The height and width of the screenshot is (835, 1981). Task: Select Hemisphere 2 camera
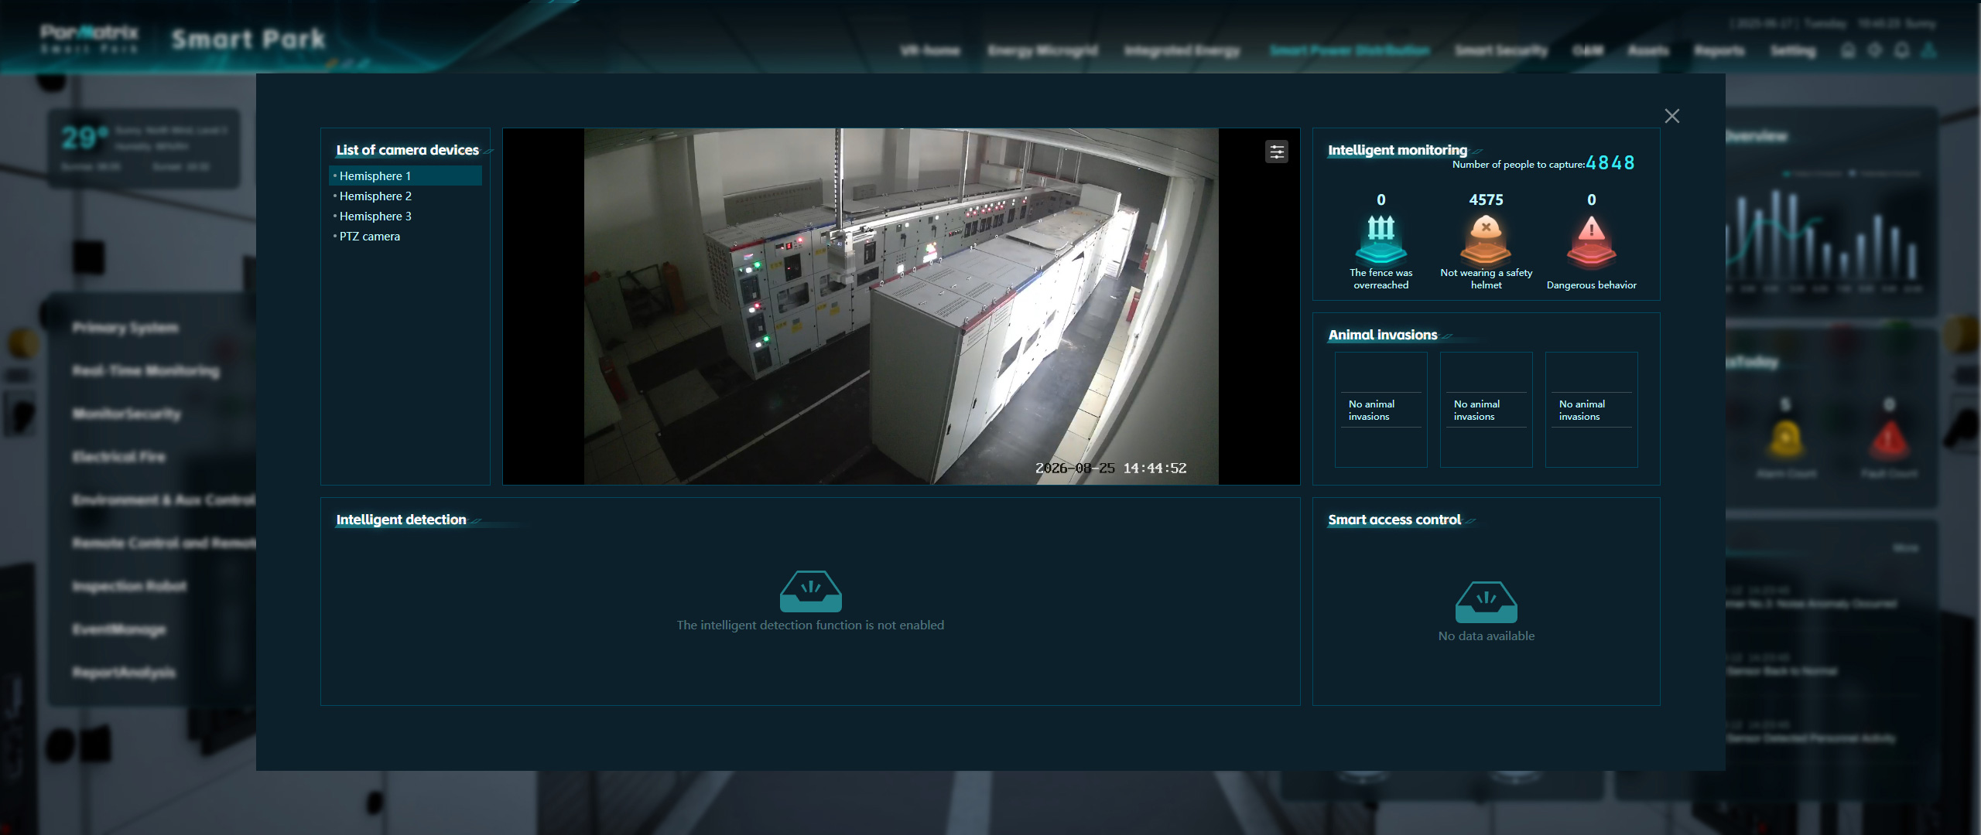coord(405,196)
